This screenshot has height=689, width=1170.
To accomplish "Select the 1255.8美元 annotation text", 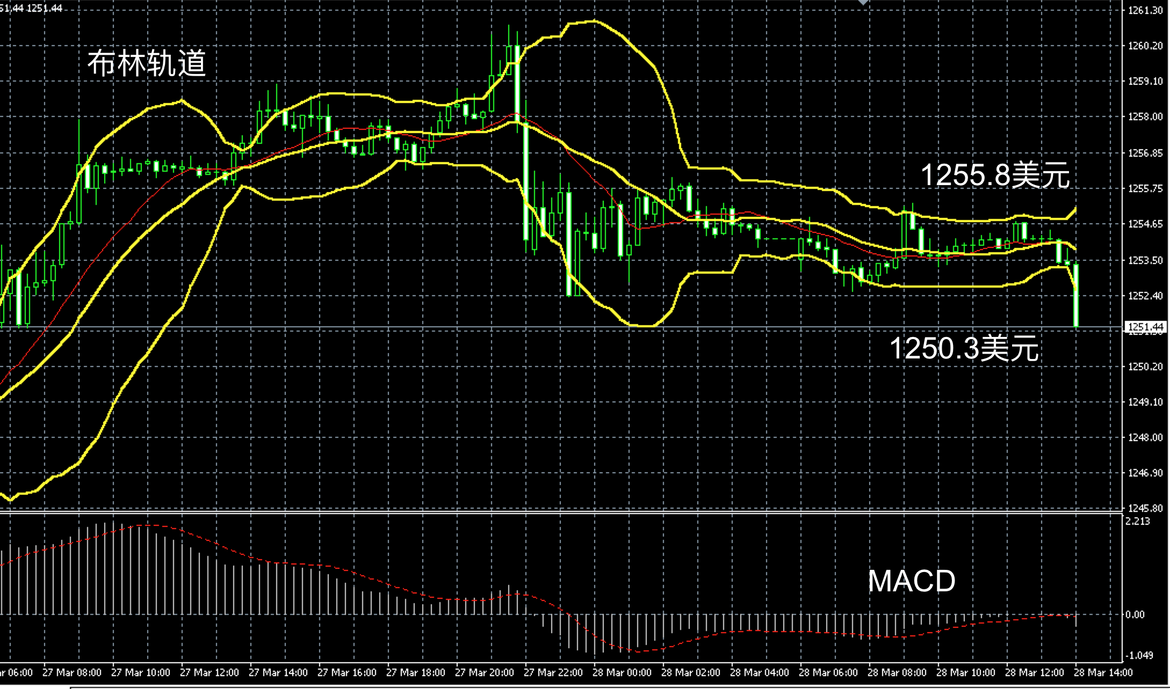I will point(995,175).
